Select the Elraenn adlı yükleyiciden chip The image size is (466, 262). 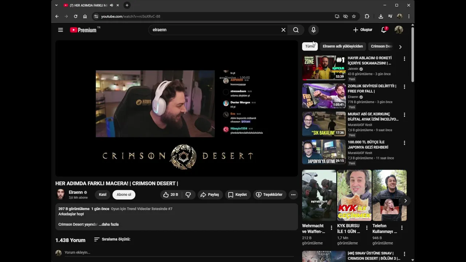(343, 46)
